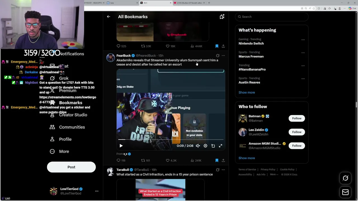Follow Lee Zeldin

click(x=297, y=132)
